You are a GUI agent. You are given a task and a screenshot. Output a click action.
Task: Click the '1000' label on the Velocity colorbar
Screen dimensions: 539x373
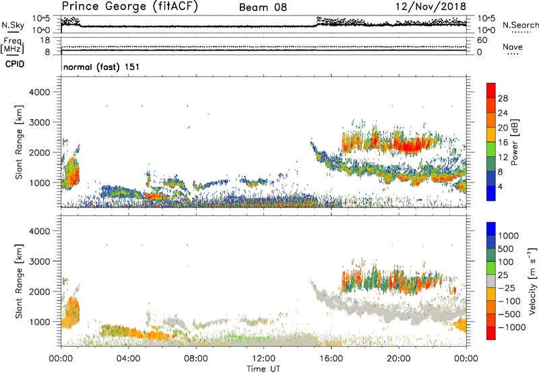(x=509, y=236)
